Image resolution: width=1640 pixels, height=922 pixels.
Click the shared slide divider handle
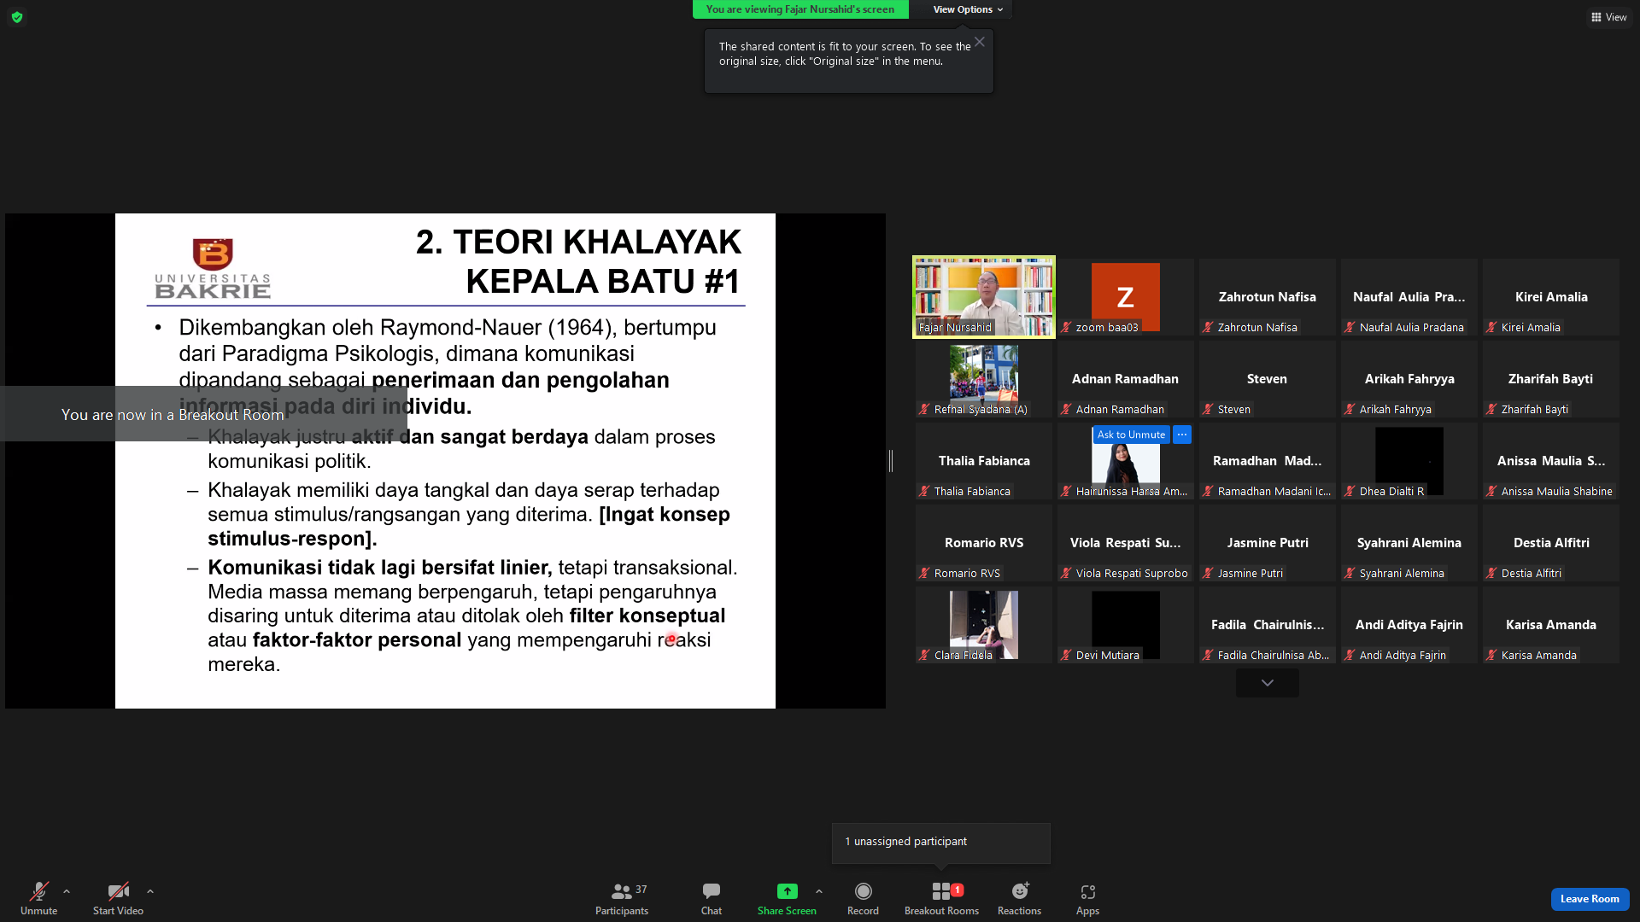click(891, 461)
